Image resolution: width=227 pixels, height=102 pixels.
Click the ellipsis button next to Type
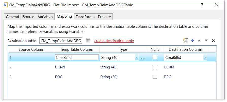[x=143, y=58]
